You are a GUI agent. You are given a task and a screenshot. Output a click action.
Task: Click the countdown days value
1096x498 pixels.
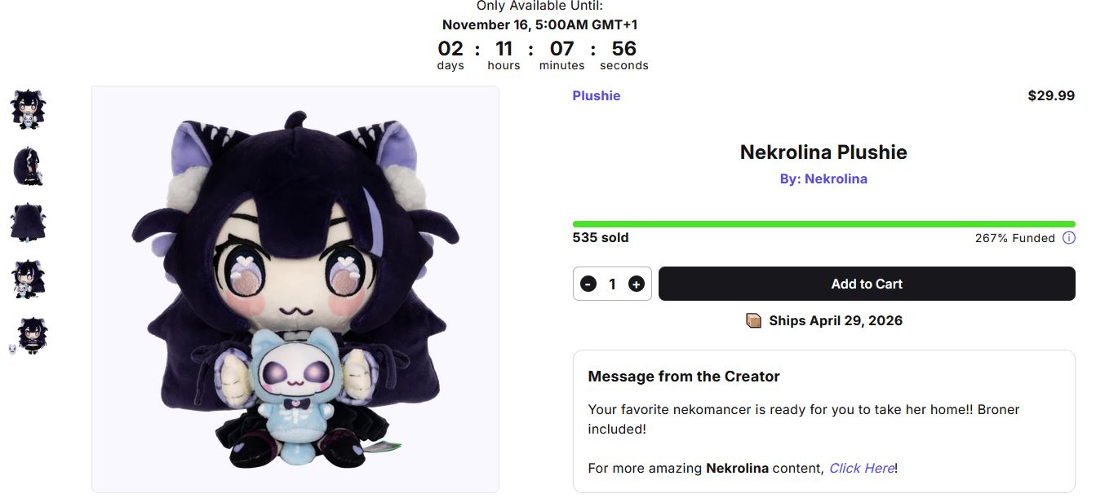tap(450, 49)
